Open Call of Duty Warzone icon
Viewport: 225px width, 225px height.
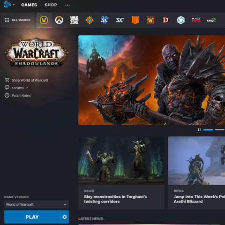[x=74, y=20]
